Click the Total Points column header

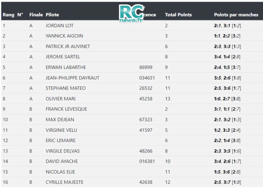[178, 15]
